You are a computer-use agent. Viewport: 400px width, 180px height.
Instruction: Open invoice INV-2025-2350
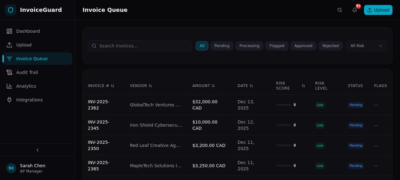coord(98,145)
